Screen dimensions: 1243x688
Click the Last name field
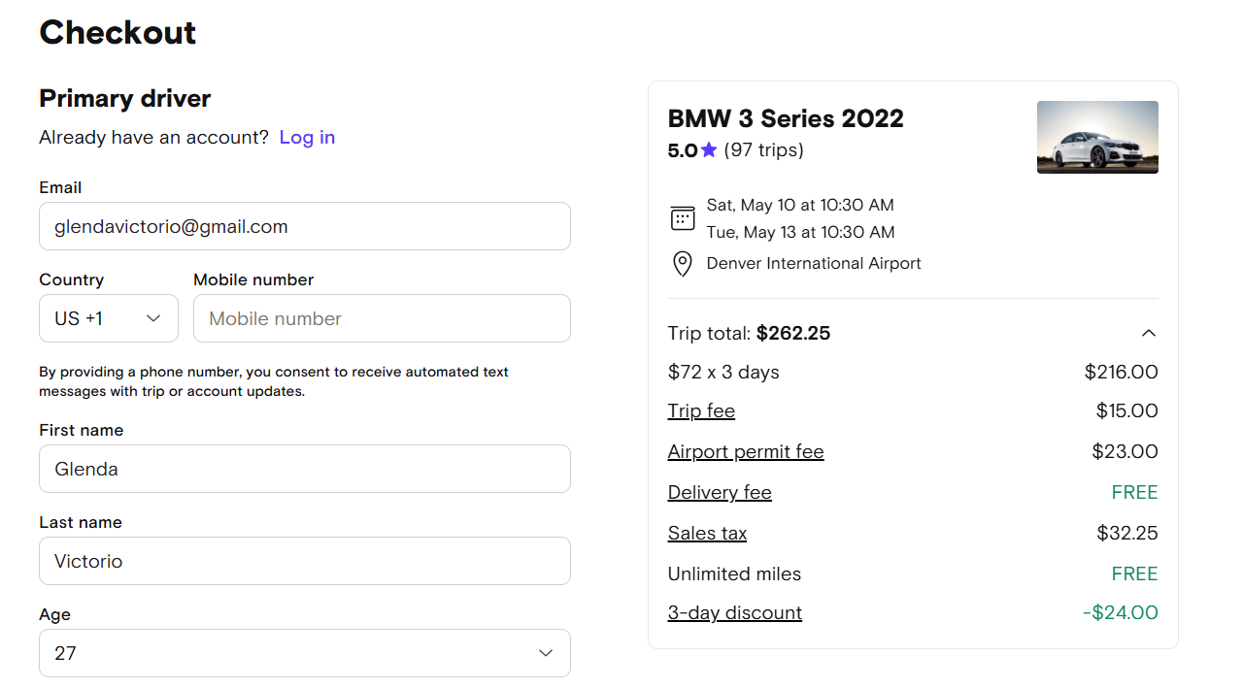[x=304, y=561]
